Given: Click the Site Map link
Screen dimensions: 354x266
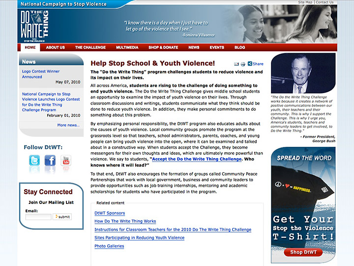Looking at the screenshot, I should coord(305,2).
